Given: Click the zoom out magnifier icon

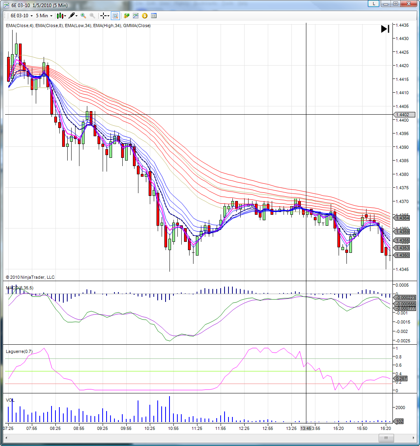Looking at the screenshot, I should tap(92, 16).
